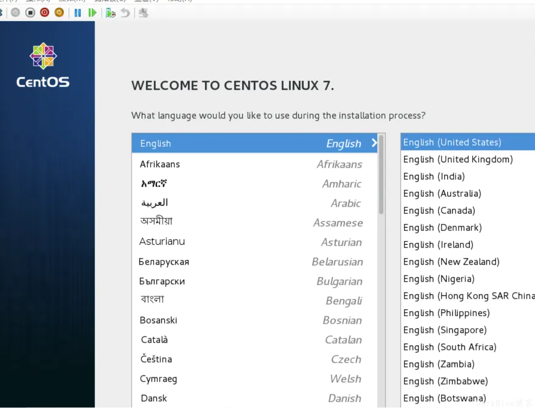Click the greyed Start power icon
The image size is (535, 408).
coord(16,13)
